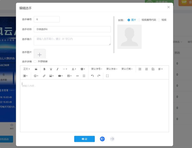Switch the editor to fullscreen mode

tap(107, 76)
